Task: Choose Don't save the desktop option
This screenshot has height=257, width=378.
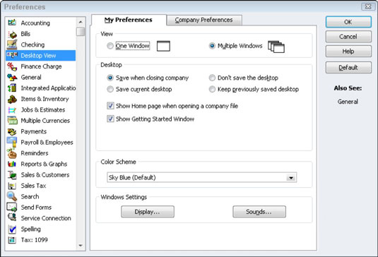Action: point(212,78)
